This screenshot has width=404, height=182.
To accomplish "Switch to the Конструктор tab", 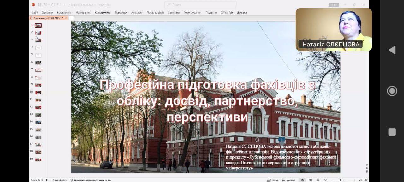I will point(103,13).
